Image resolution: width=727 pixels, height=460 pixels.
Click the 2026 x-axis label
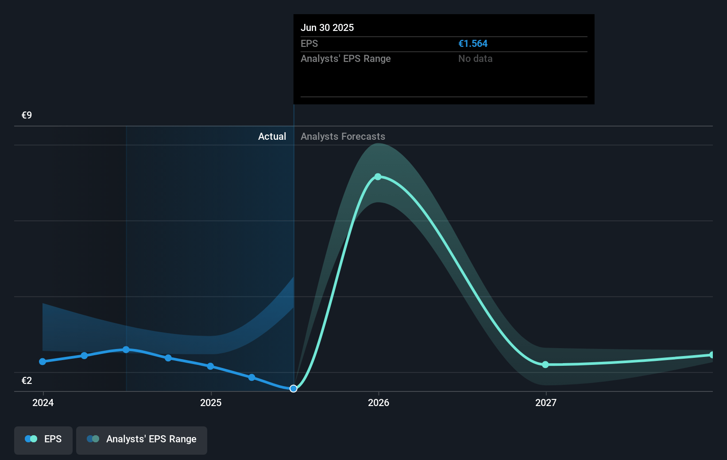pyautogui.click(x=379, y=402)
